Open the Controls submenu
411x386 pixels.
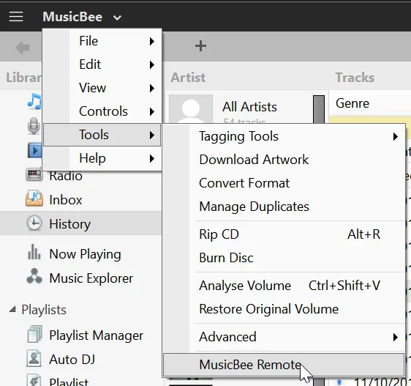coord(102,111)
